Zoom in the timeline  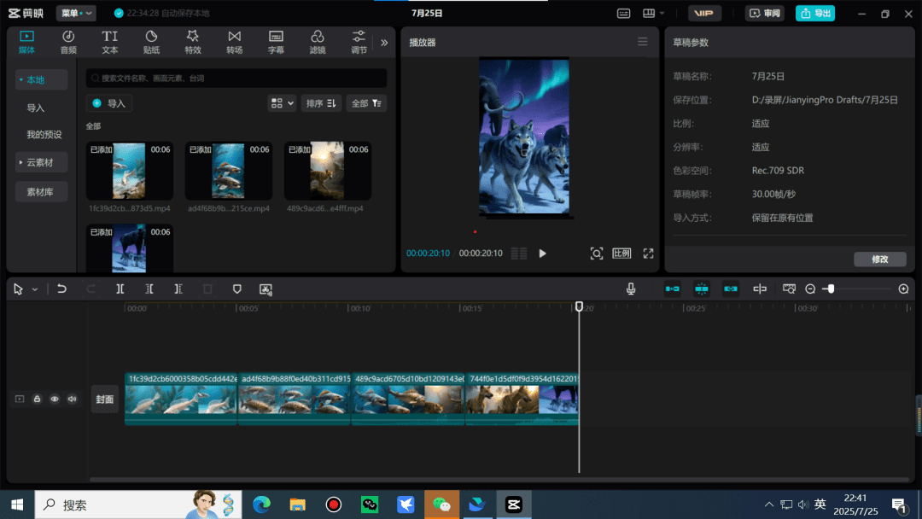point(904,289)
